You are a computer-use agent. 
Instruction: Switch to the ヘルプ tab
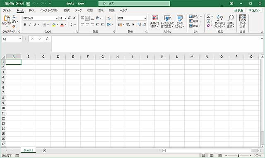[x=123, y=10]
